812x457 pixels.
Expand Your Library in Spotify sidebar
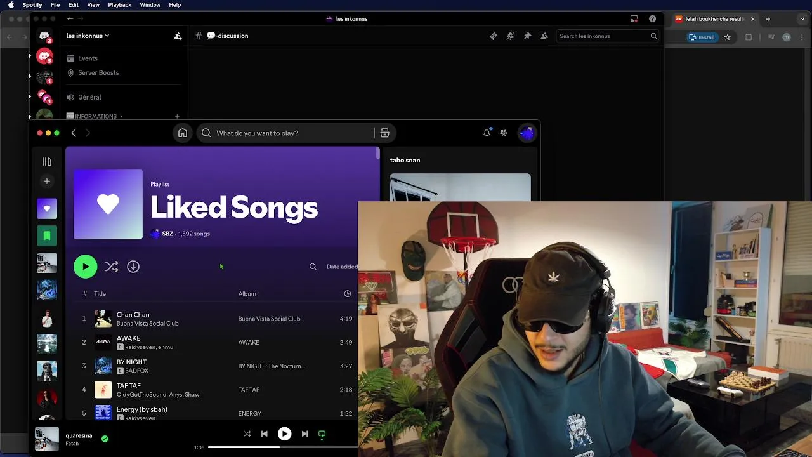coord(46,162)
